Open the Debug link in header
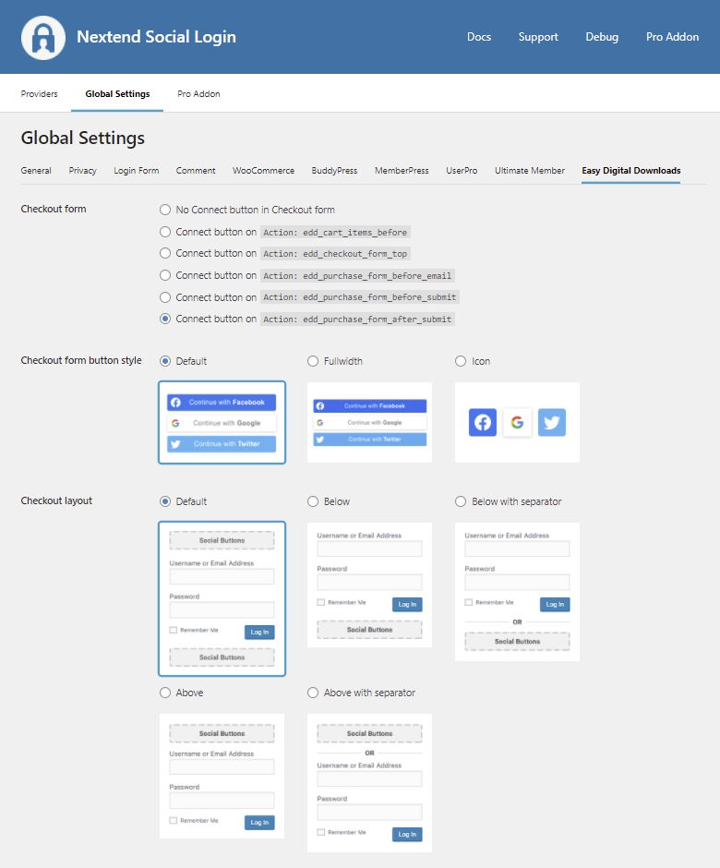 602,37
